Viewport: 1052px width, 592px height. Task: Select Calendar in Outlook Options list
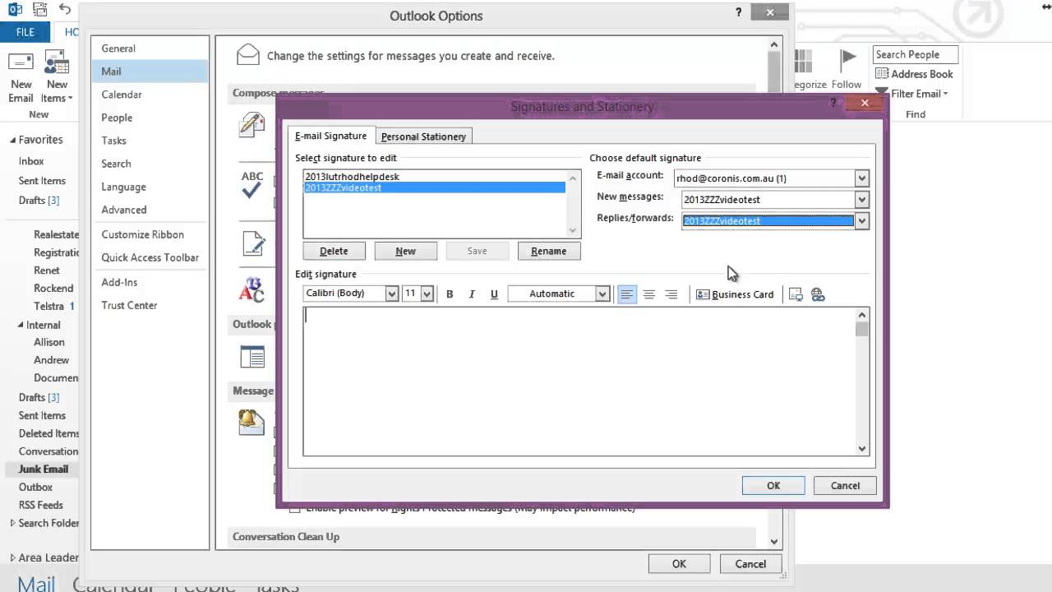(x=150, y=95)
